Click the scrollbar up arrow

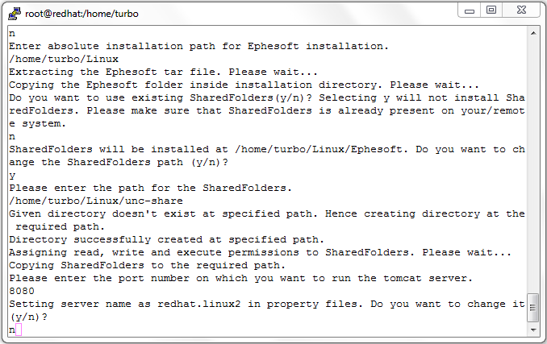click(x=533, y=33)
